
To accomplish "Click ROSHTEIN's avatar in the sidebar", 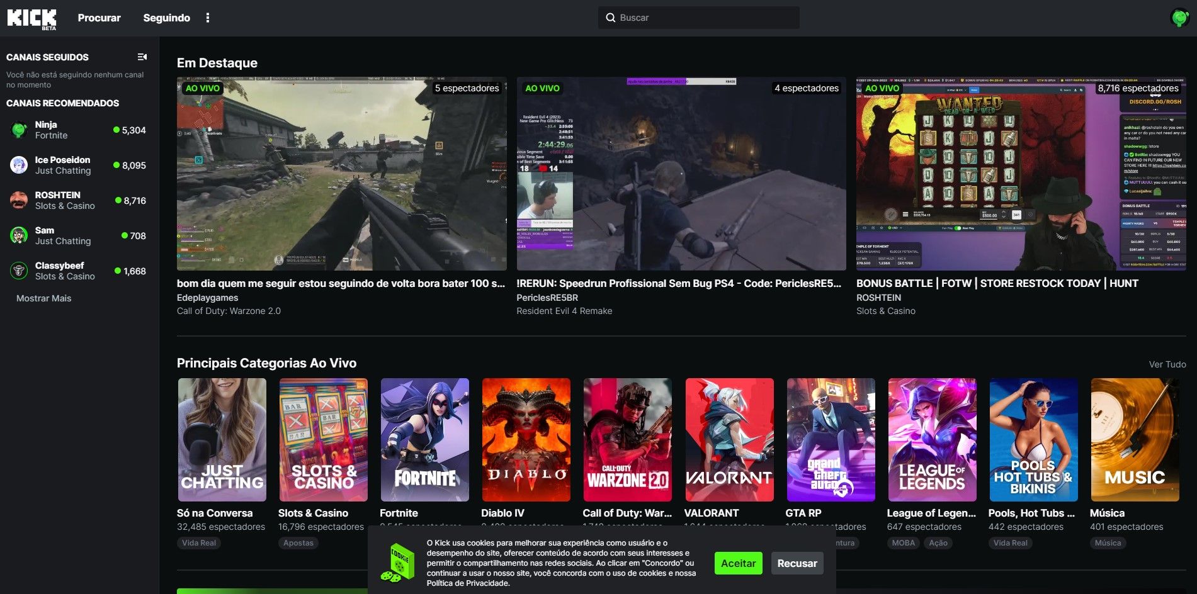I will click(x=19, y=200).
